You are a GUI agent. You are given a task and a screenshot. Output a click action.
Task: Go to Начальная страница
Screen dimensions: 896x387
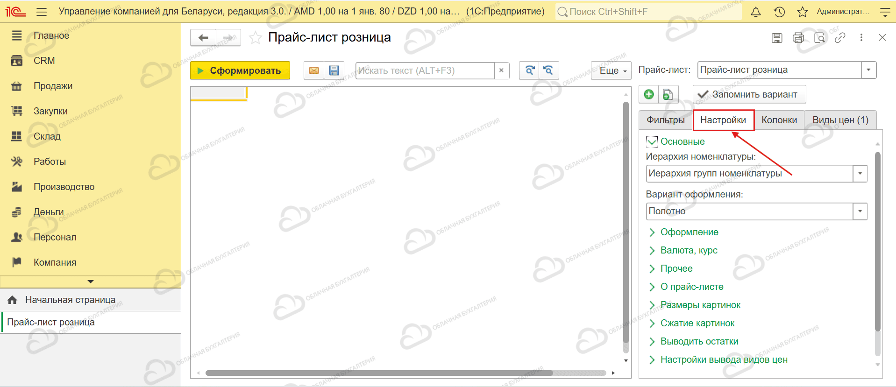(70, 300)
